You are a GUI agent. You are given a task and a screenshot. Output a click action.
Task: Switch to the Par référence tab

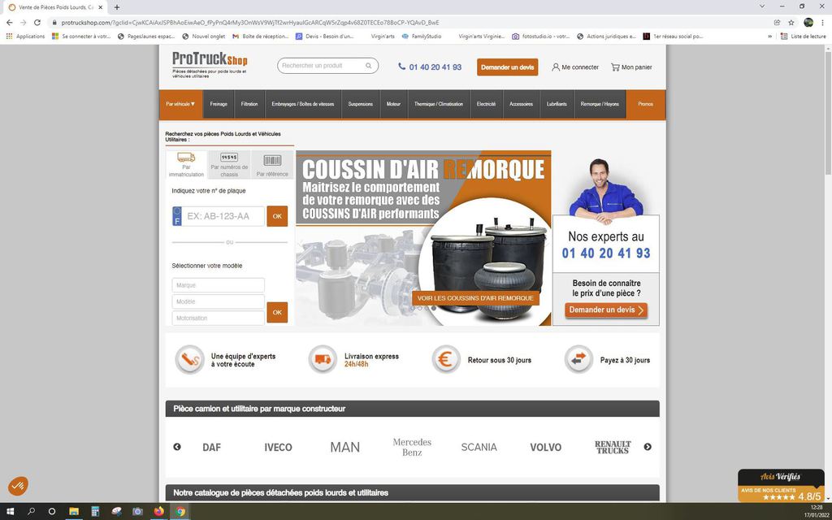[272, 165]
